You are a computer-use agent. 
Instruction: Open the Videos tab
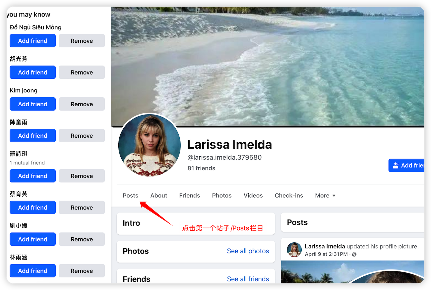(253, 196)
